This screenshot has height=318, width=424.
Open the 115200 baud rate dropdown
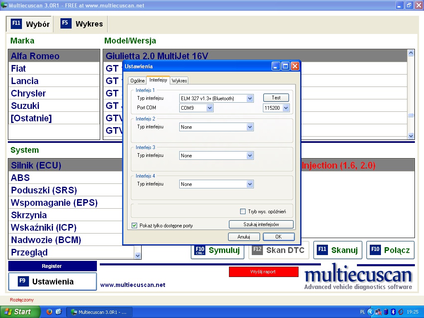coord(286,108)
